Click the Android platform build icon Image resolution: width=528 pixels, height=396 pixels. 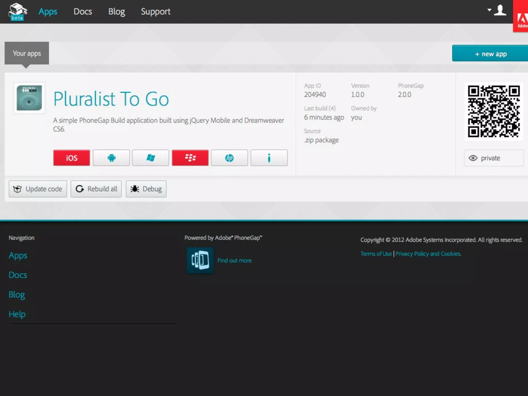coord(111,158)
